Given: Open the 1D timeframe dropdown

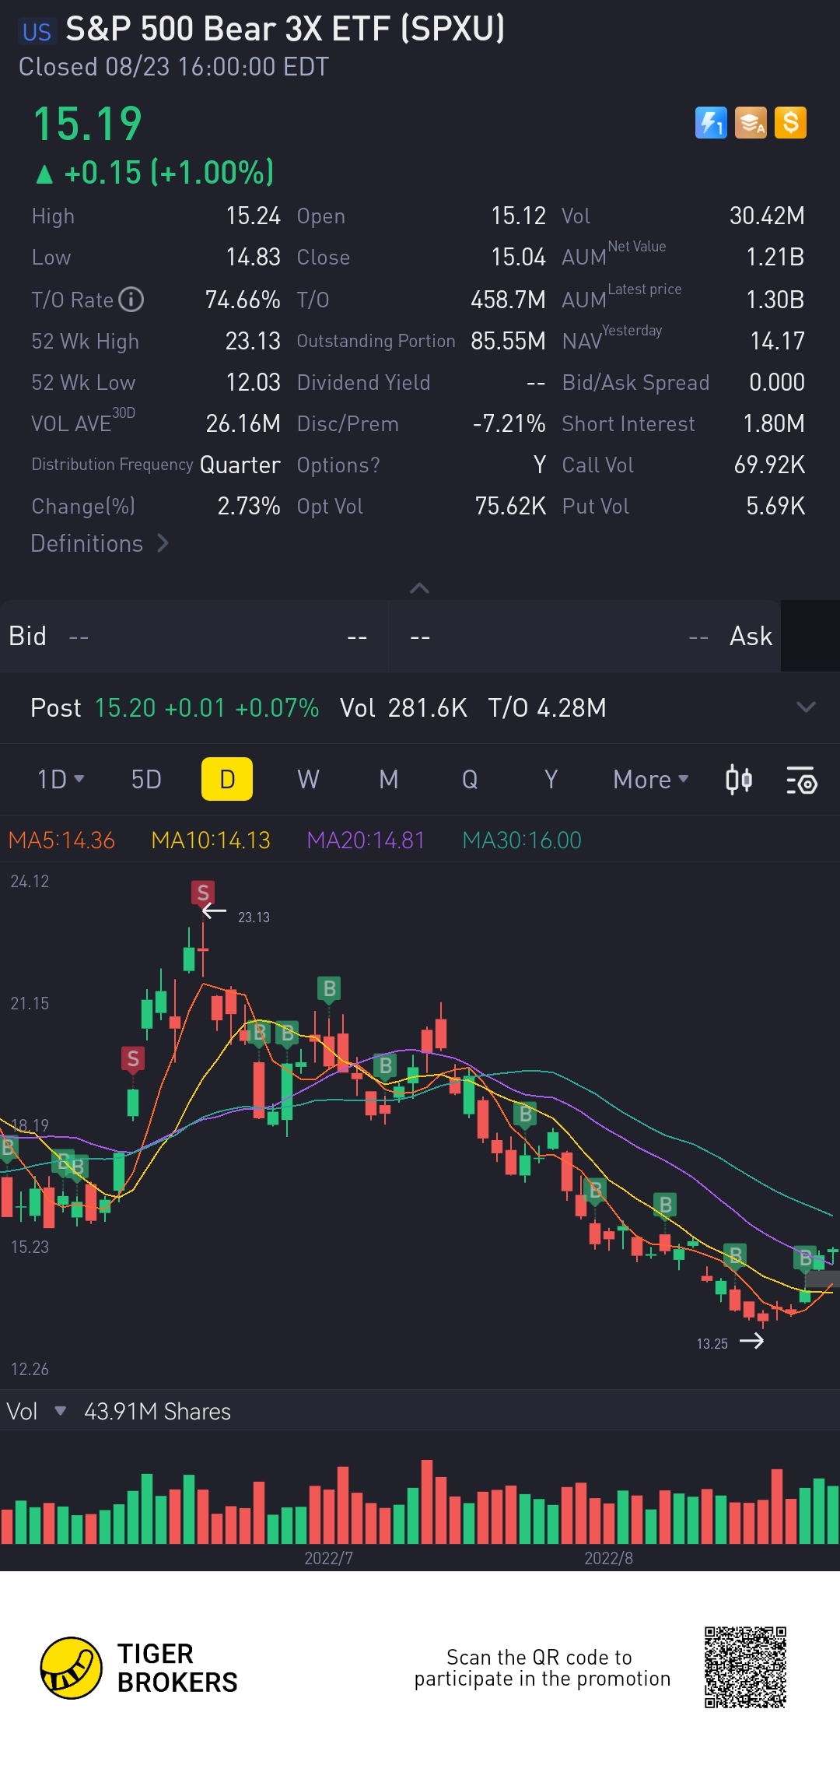Looking at the screenshot, I should click(61, 779).
